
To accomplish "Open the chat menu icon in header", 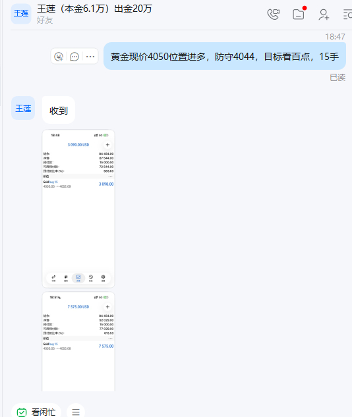I will (347, 14).
